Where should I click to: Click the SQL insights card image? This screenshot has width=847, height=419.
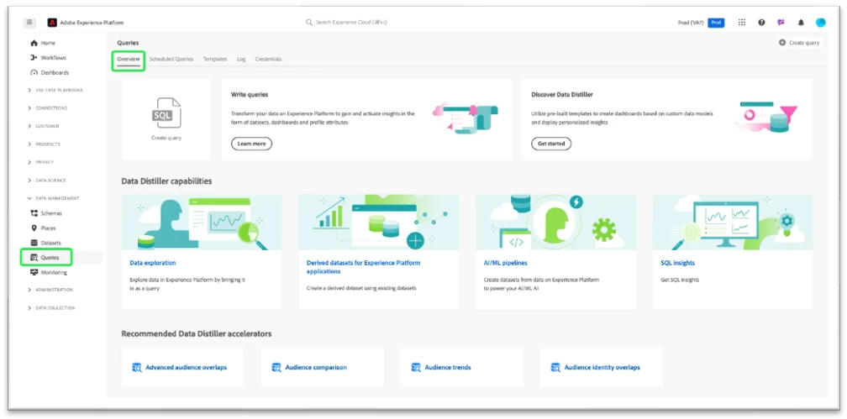coord(733,223)
